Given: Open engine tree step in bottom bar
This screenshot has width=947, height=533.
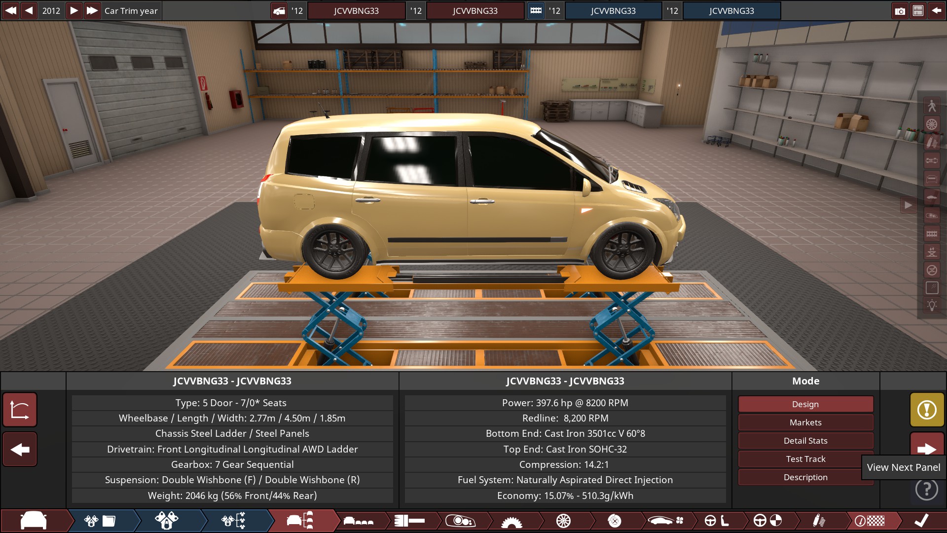Looking at the screenshot, I should click(x=233, y=521).
